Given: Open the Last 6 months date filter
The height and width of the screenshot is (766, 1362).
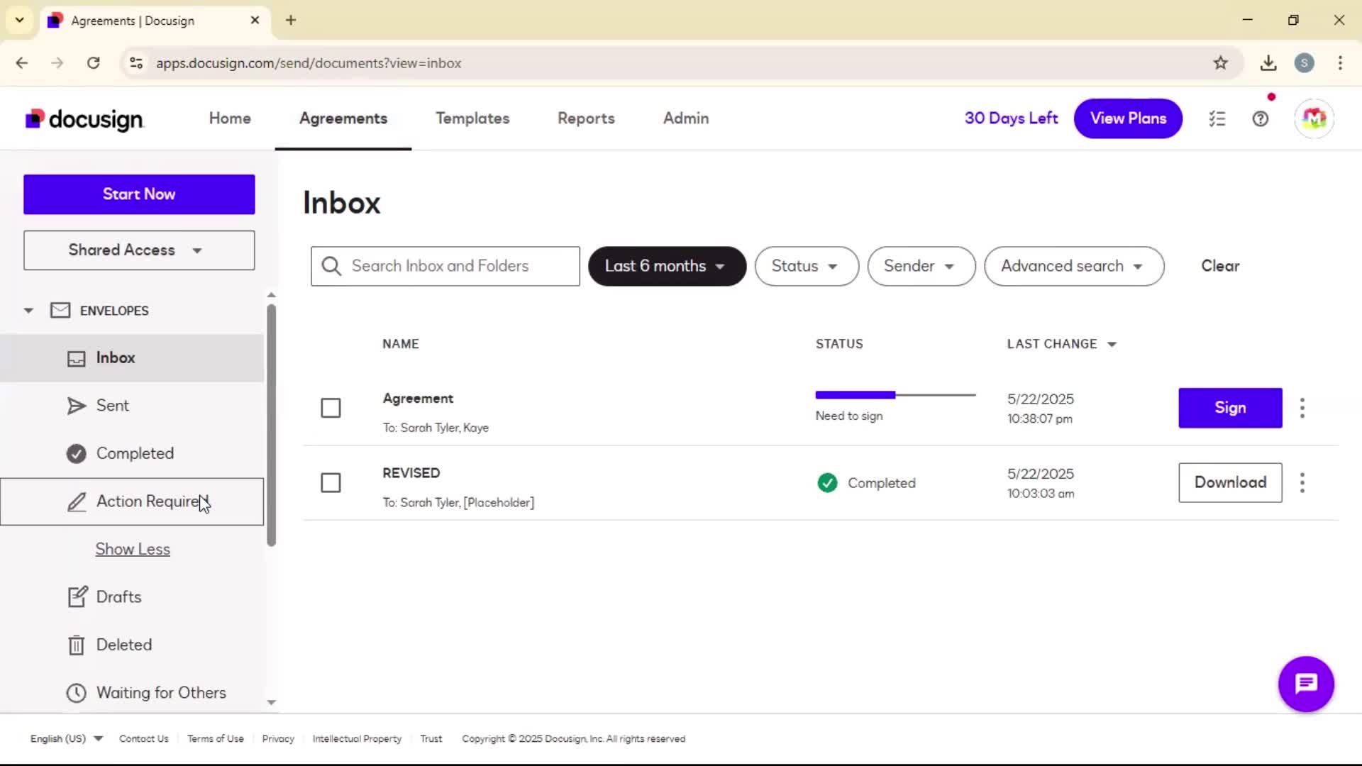Looking at the screenshot, I should click(x=667, y=266).
